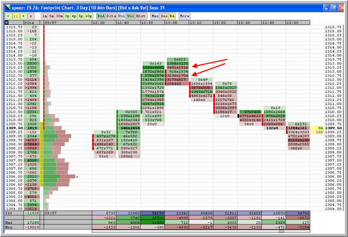The image size is (348, 237).
Task: Click the yellow BA toolbar button
Action: (x=171, y=16)
